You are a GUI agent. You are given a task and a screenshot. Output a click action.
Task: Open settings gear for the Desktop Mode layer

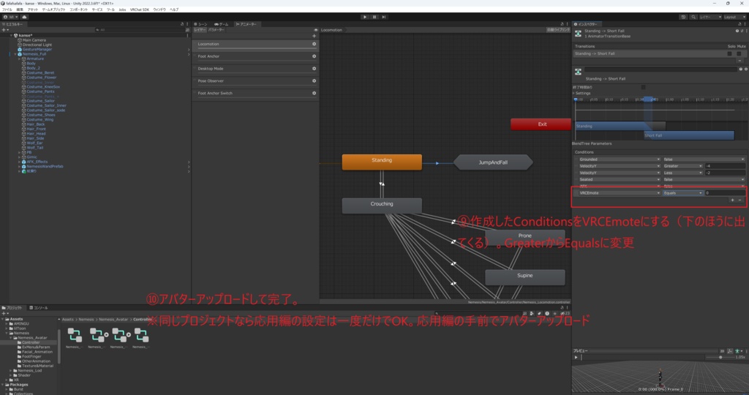pyautogui.click(x=314, y=68)
